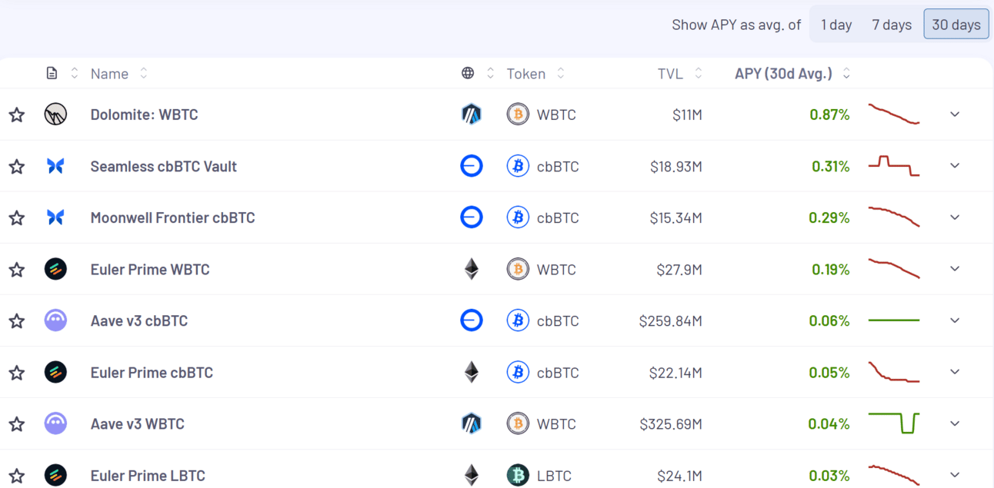Click the Base chain icon for Seamless vault
The width and height of the screenshot is (994, 488).
471,166
